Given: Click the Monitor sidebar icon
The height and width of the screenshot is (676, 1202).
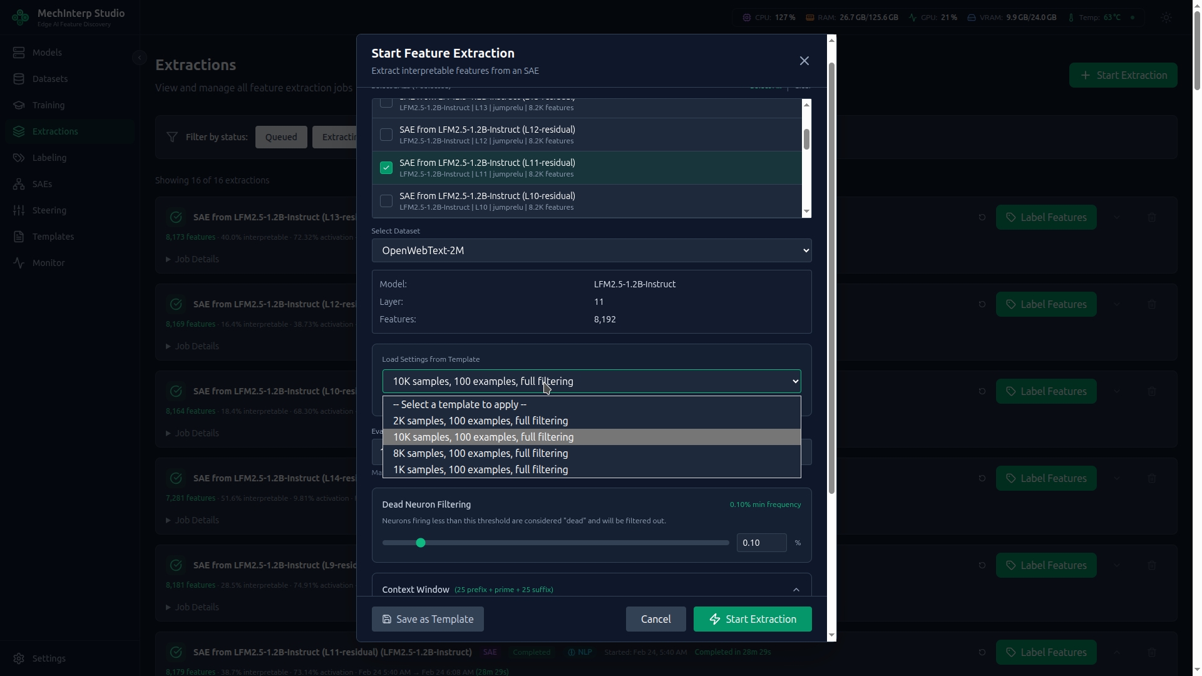Looking at the screenshot, I should click(19, 263).
